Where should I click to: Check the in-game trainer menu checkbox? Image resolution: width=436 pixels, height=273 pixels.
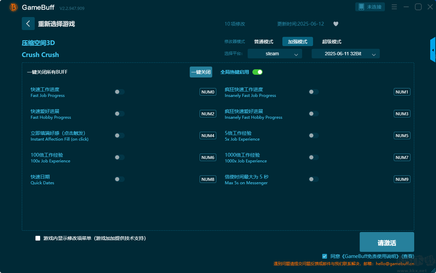[x=38, y=238]
